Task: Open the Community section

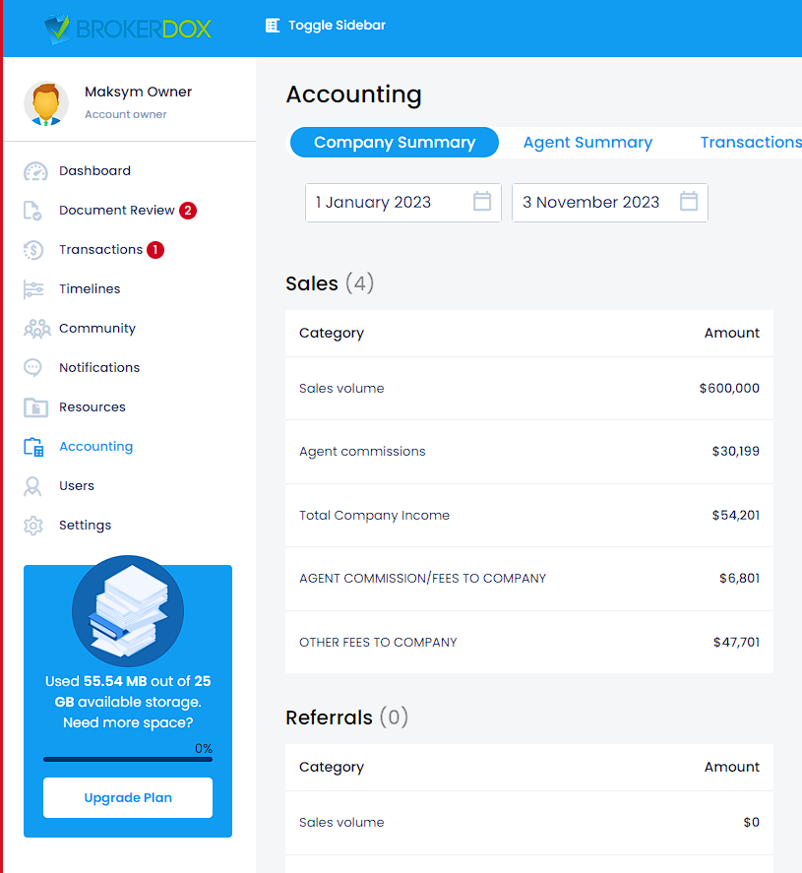Action: pos(97,329)
